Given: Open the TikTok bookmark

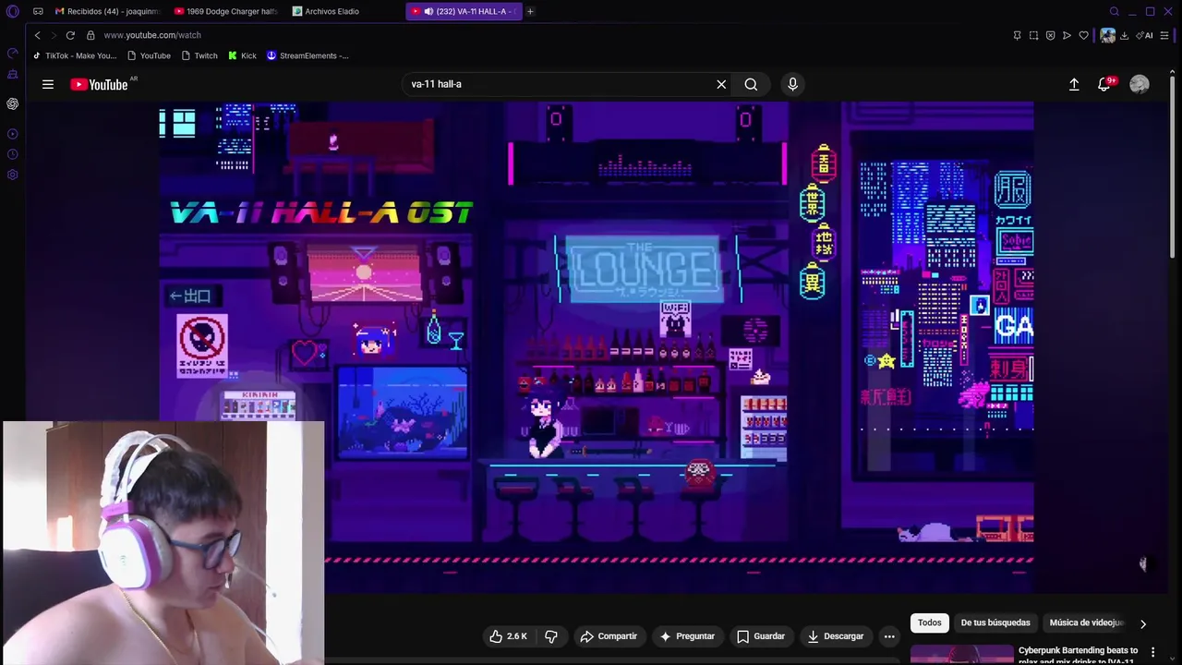Looking at the screenshot, I should pos(75,55).
